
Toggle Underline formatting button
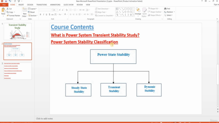tap(47, 14)
